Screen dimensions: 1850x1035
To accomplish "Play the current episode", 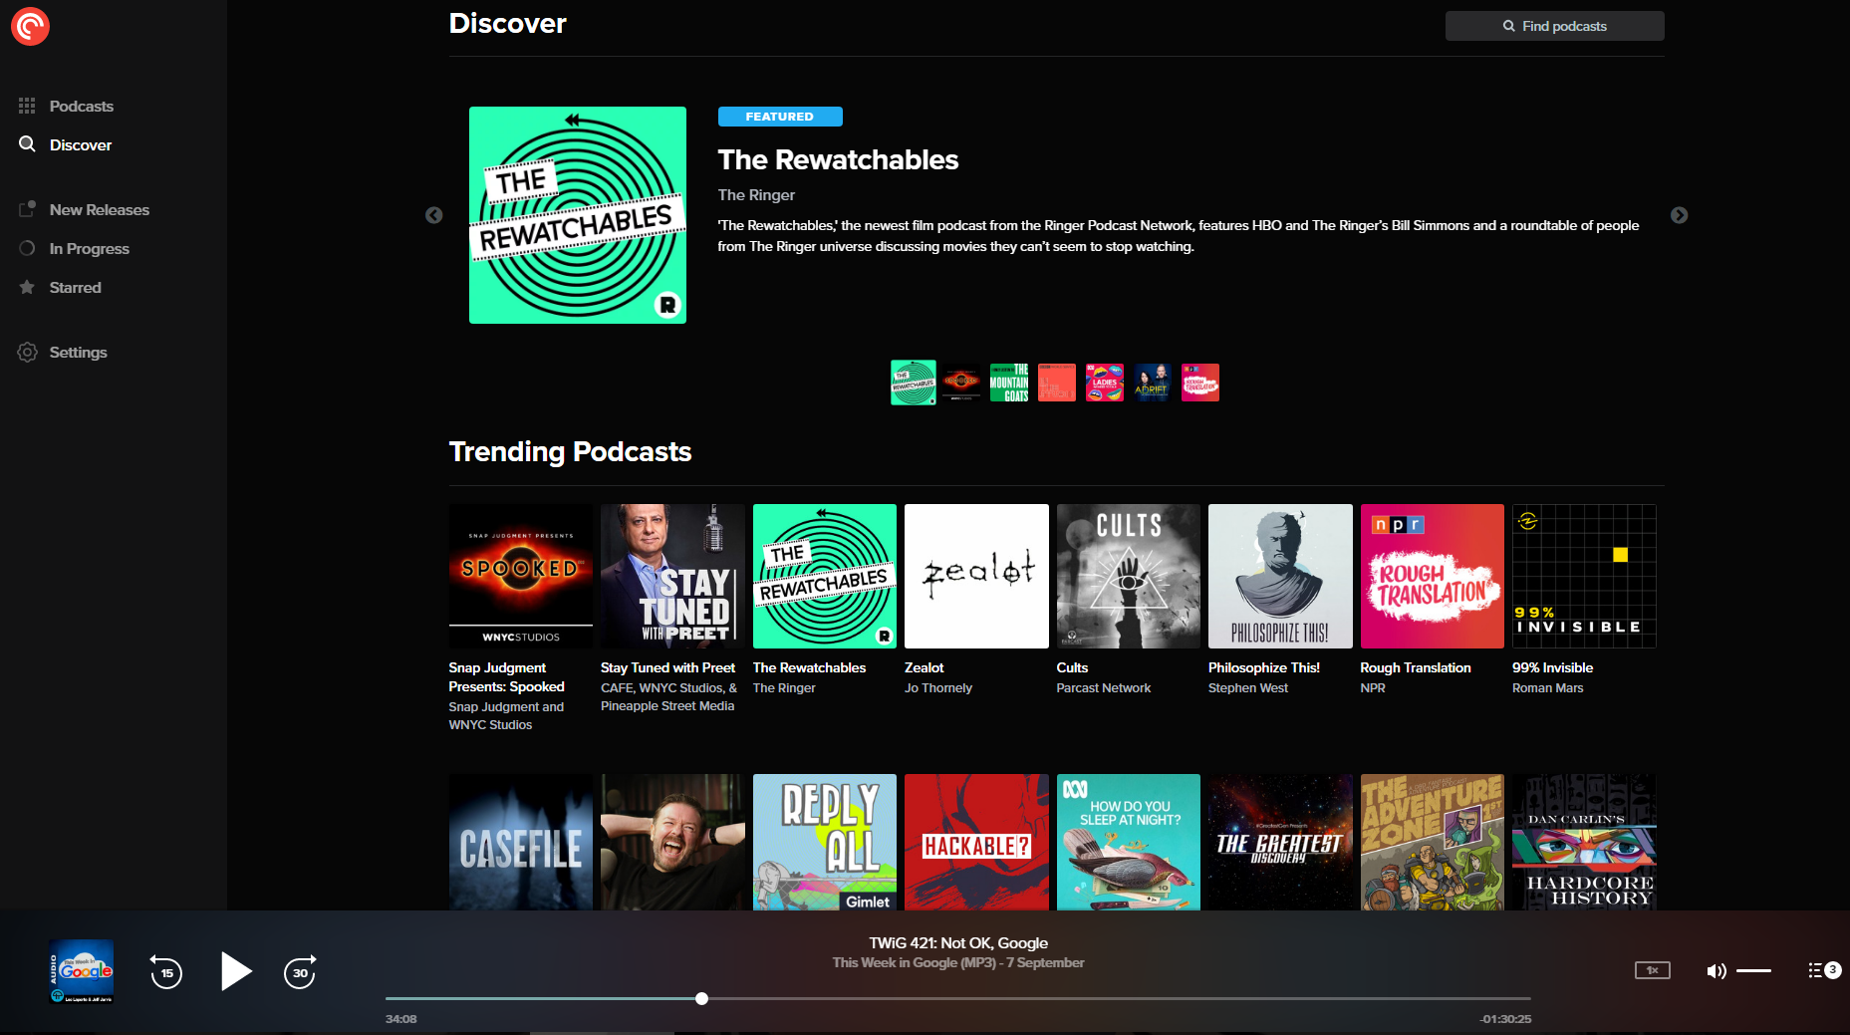I will click(235, 971).
